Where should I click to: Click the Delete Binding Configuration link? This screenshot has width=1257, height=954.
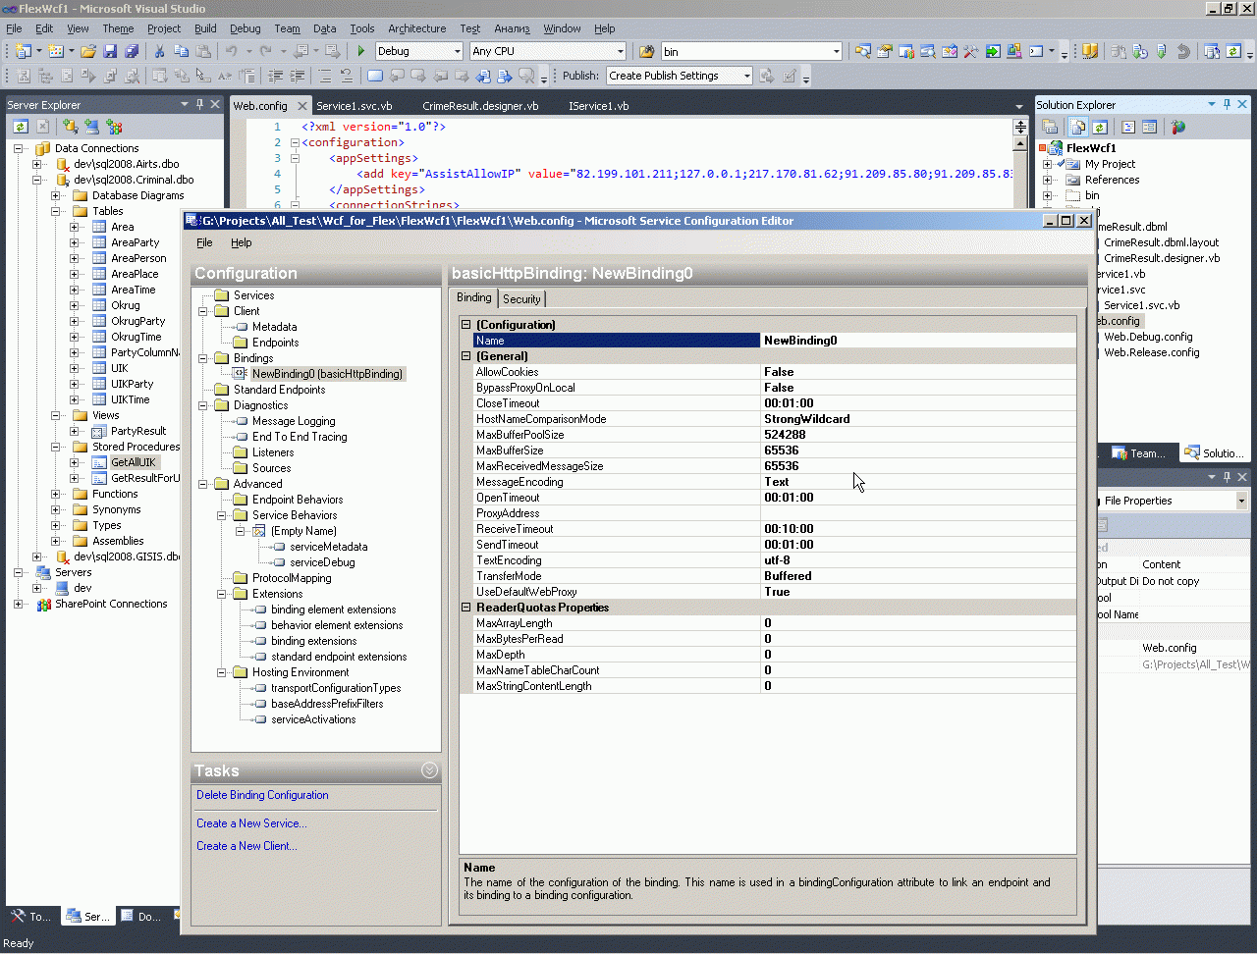coord(262,795)
